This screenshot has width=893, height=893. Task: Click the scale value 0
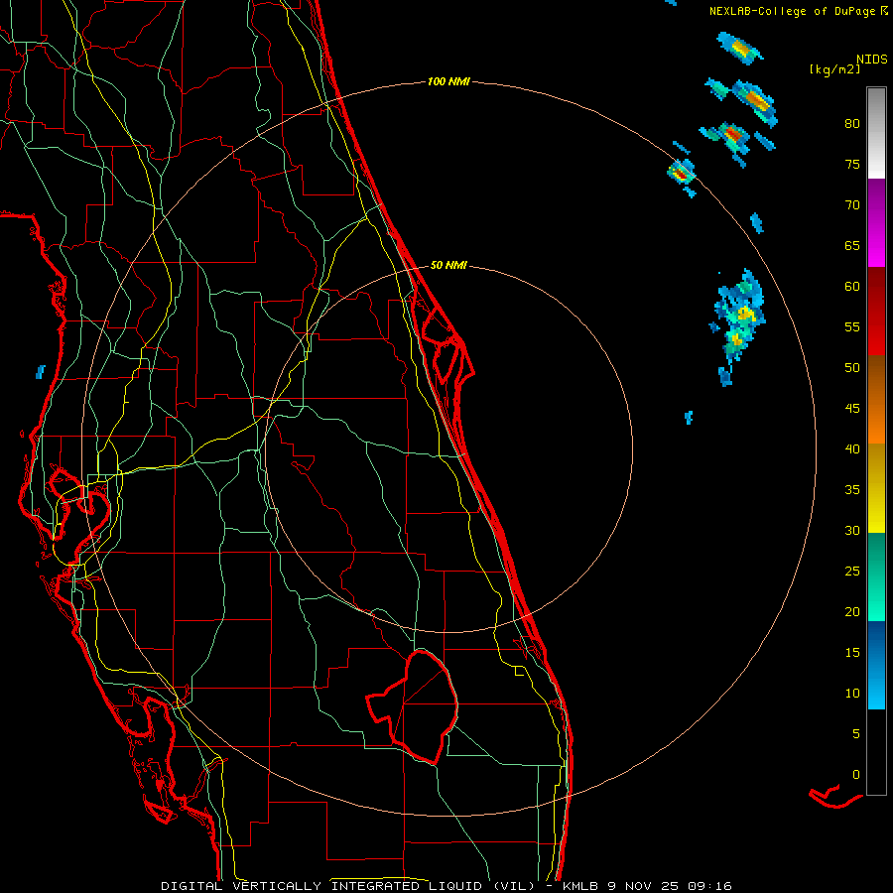click(x=856, y=775)
